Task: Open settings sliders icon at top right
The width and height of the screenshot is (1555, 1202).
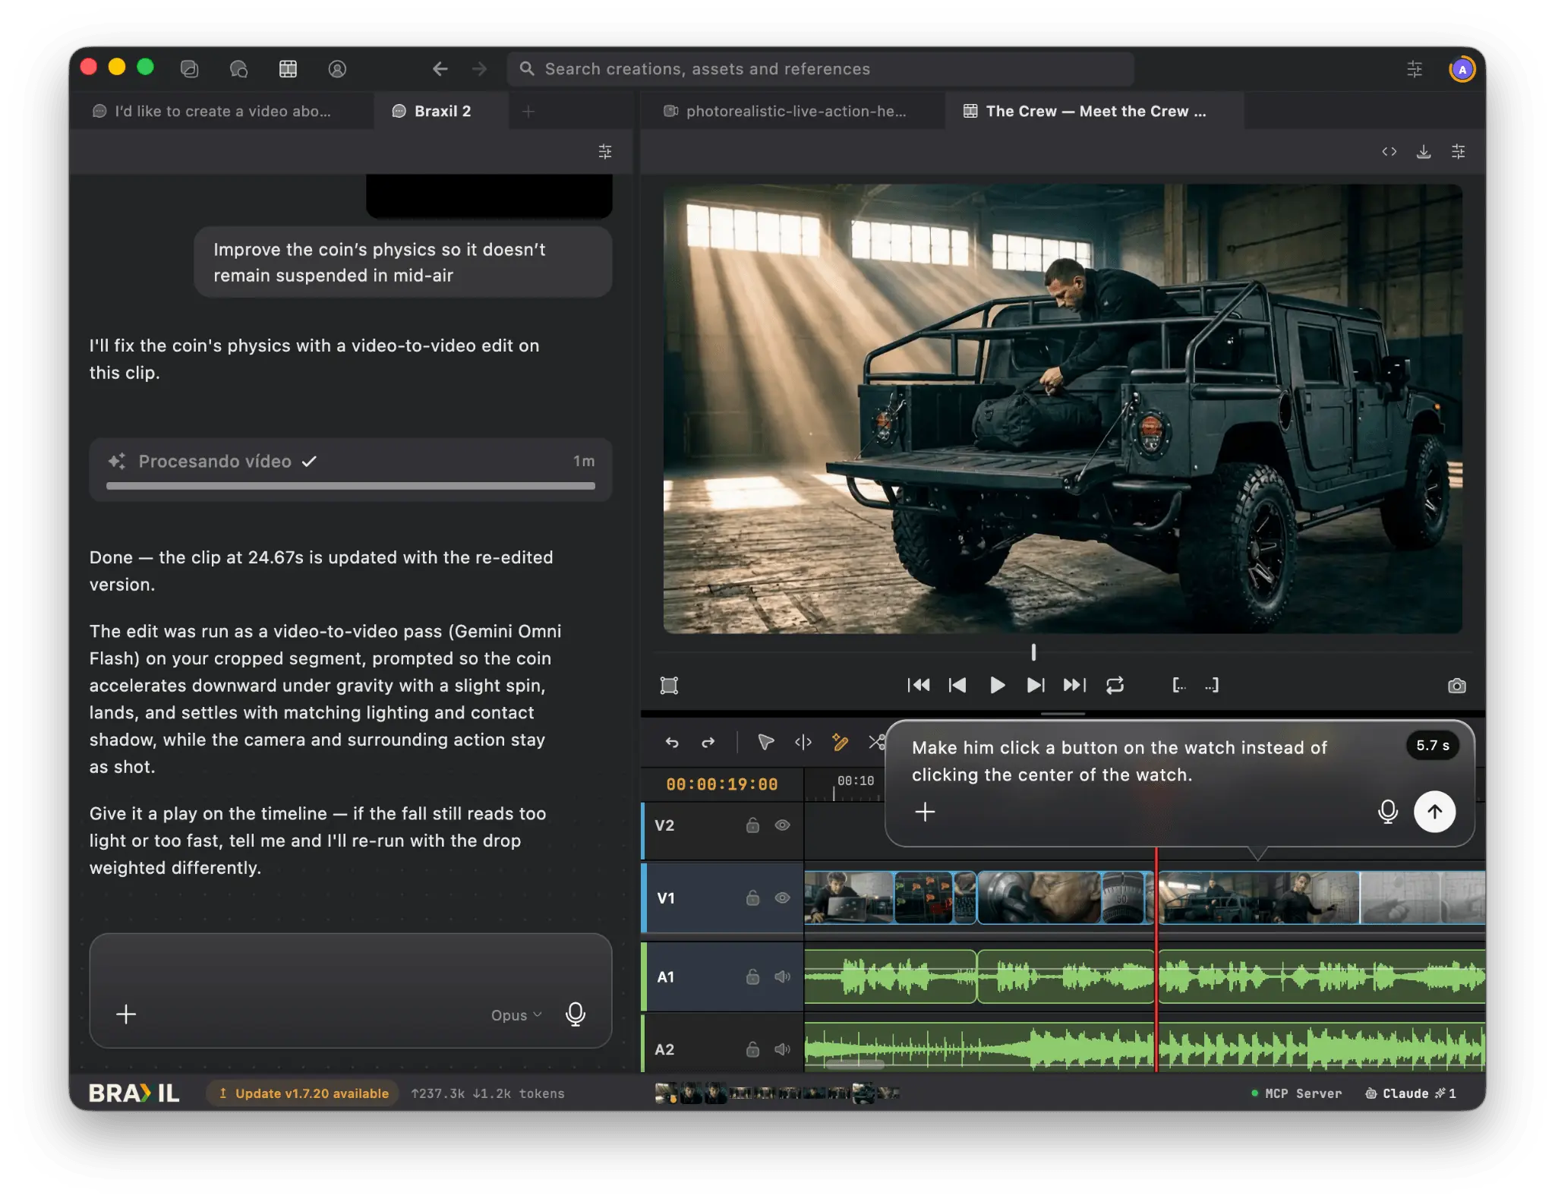Action: click(1415, 69)
